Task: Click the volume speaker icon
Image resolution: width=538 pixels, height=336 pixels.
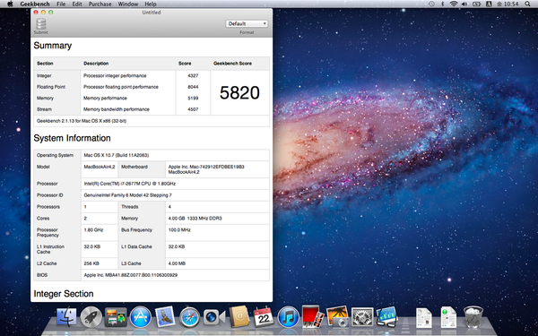Action: click(x=464, y=4)
